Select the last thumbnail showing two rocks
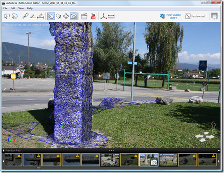Viewport: 224px width, 173px height. coord(207,160)
